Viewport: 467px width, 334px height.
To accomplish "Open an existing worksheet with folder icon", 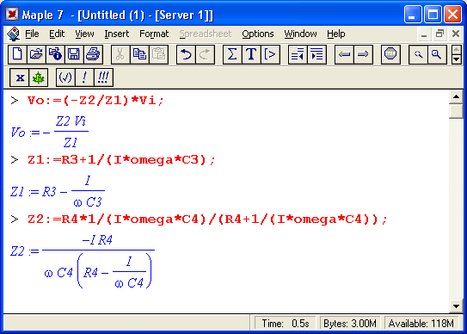I will coord(36,54).
